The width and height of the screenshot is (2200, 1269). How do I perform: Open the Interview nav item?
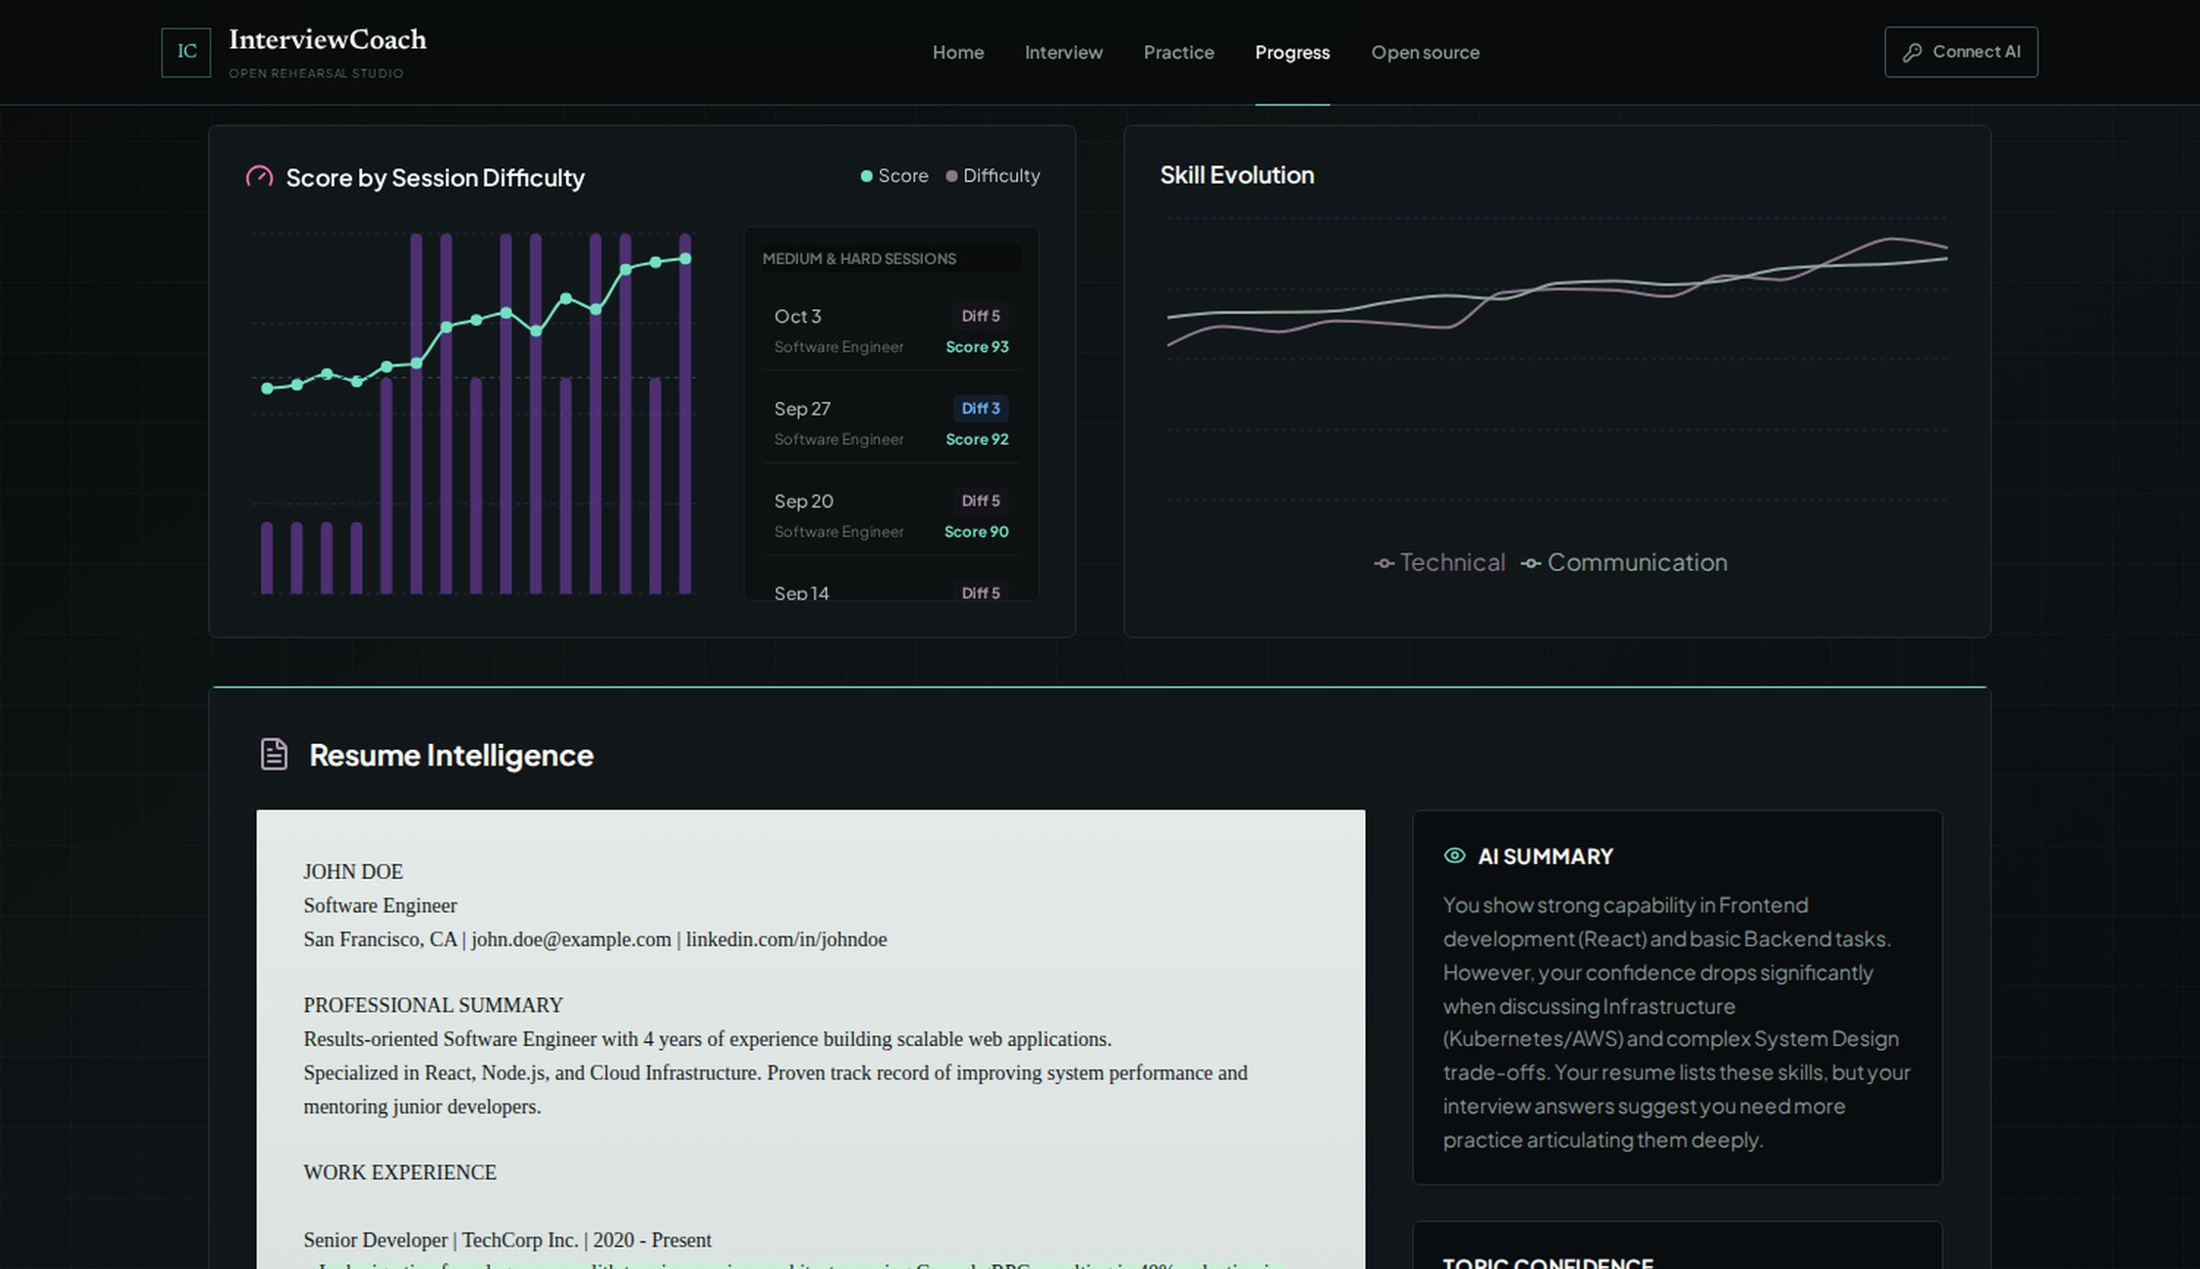(1064, 52)
